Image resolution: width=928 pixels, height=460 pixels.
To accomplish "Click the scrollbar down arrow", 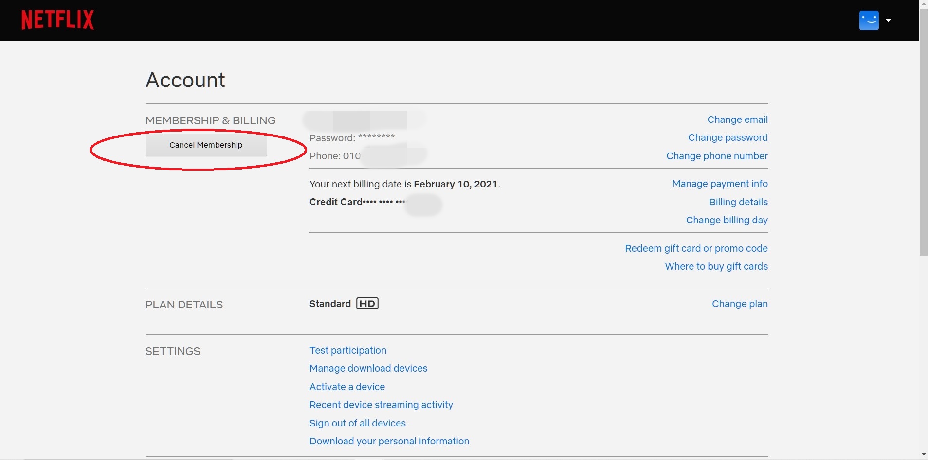I will [923, 455].
